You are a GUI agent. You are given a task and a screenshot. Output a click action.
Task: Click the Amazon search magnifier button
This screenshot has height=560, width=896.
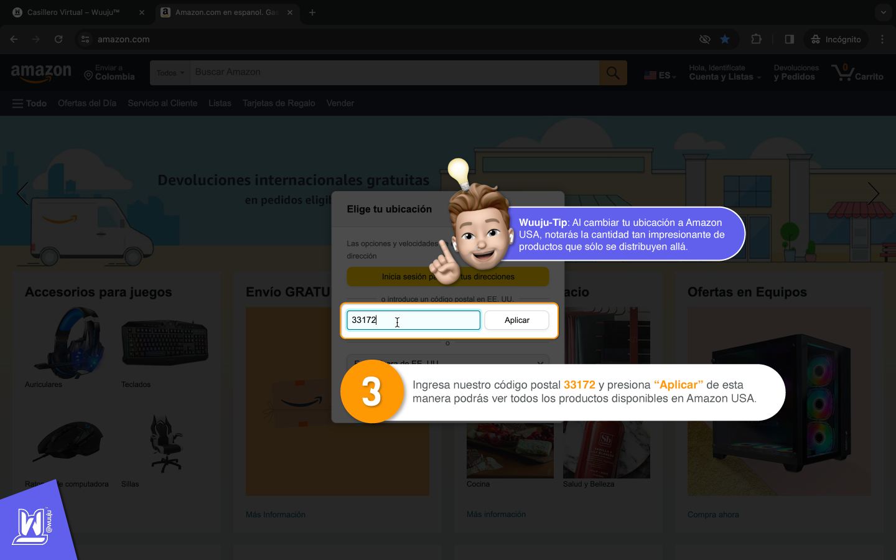click(x=612, y=73)
